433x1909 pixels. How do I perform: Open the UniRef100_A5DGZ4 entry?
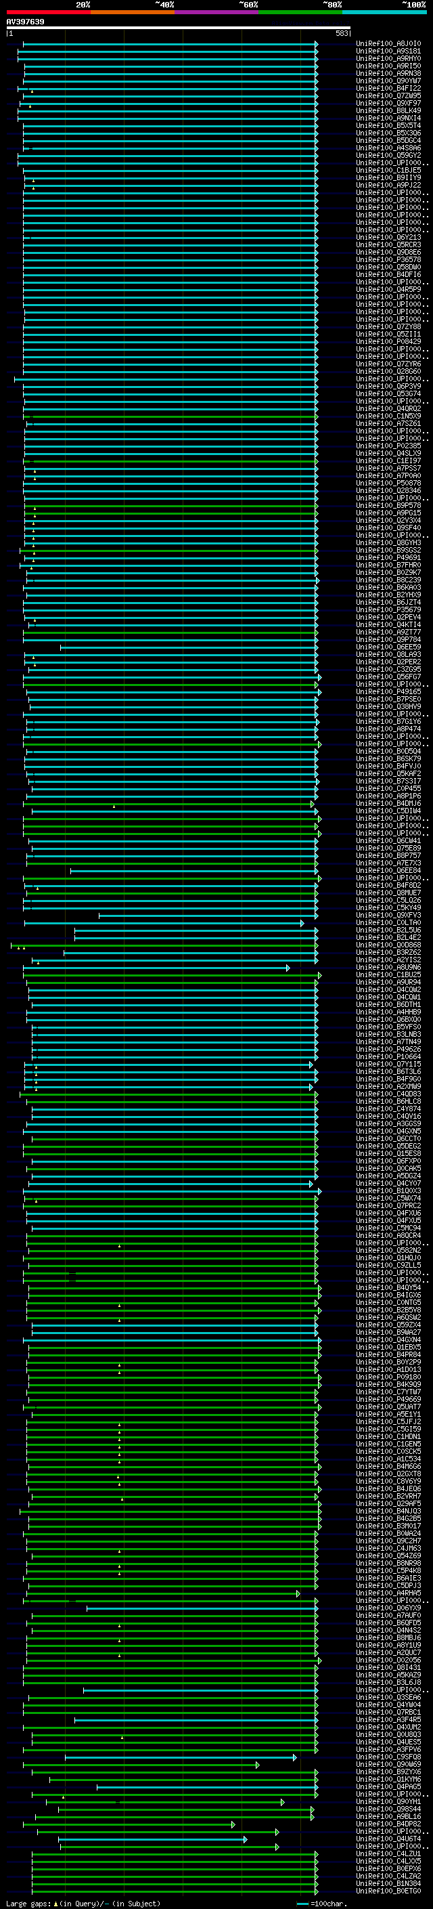pyautogui.click(x=388, y=1176)
